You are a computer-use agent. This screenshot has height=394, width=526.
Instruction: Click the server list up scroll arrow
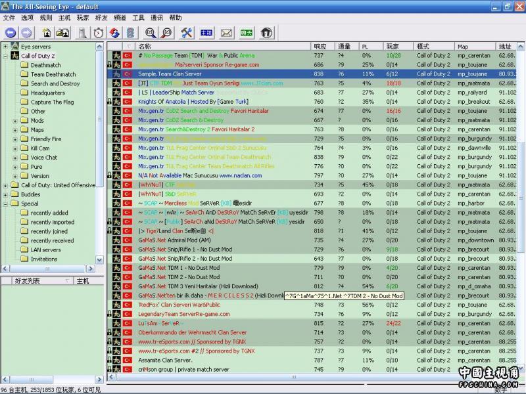(521, 46)
